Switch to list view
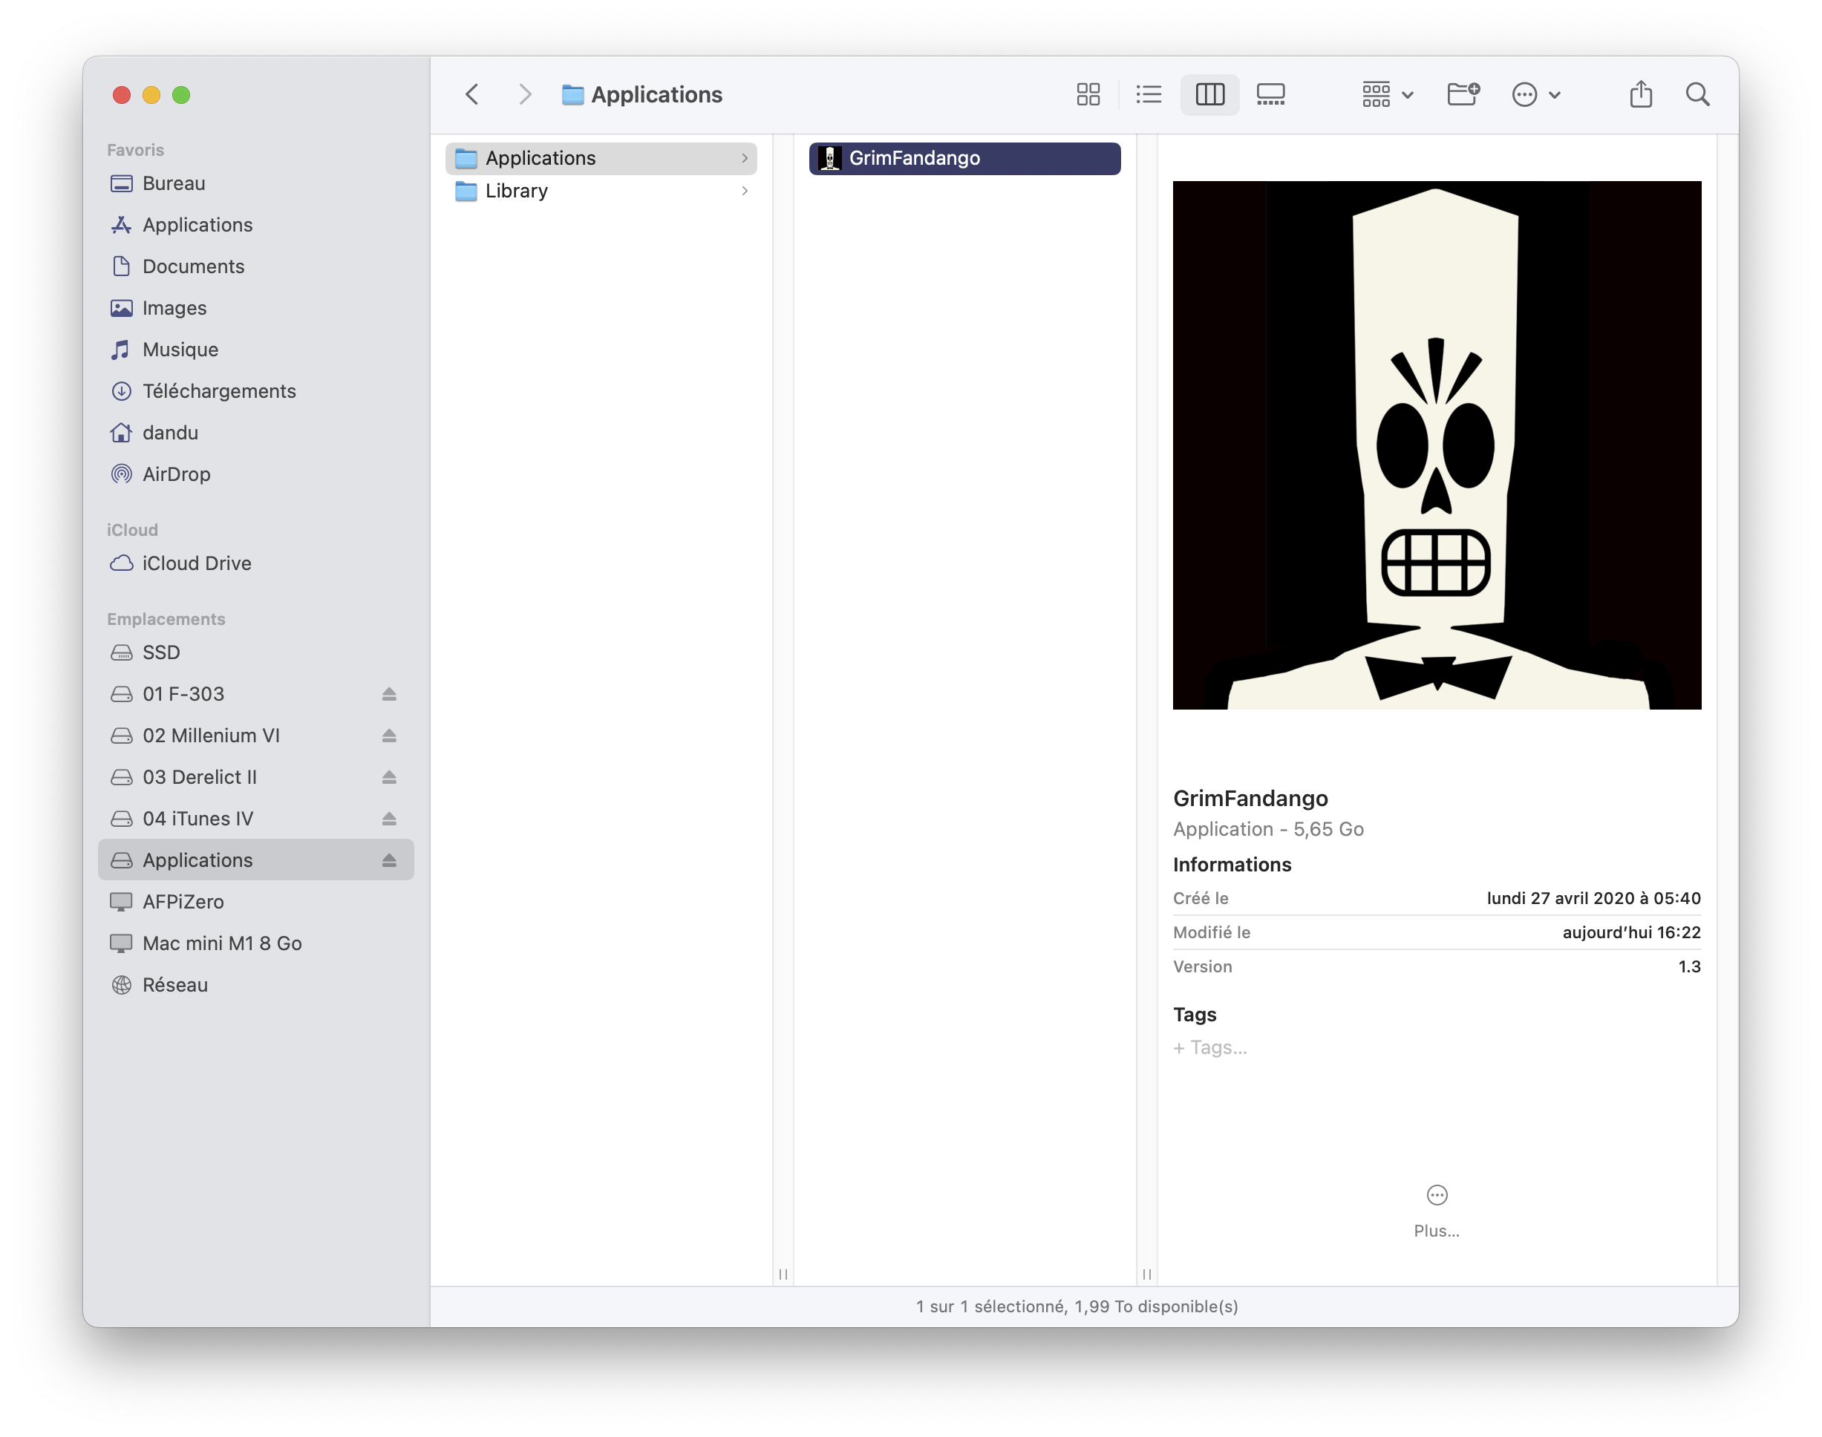1822x1437 pixels. click(x=1148, y=94)
